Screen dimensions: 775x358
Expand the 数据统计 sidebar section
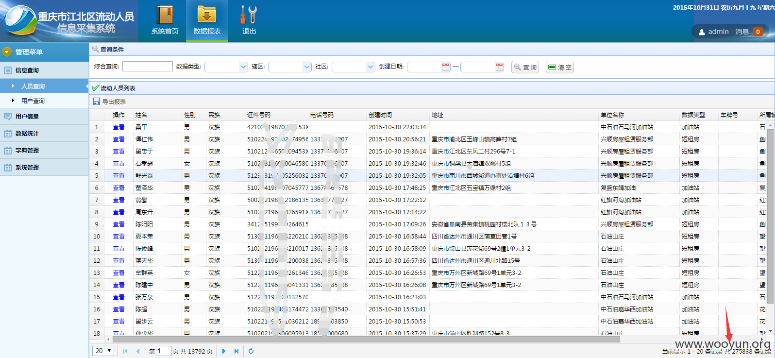pyautogui.click(x=44, y=134)
